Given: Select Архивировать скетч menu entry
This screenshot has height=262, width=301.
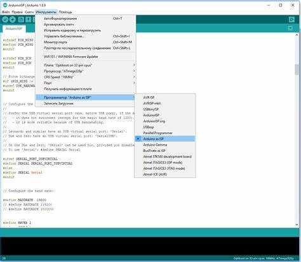Looking at the screenshot, I should pyautogui.click(x=85, y=24).
